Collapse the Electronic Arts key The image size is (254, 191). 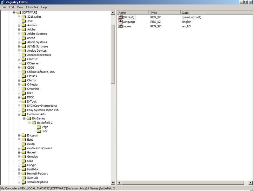tap(19, 114)
